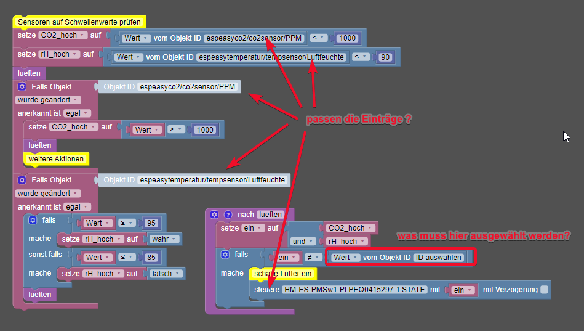Image resolution: width=584 pixels, height=331 pixels.
Task: Open Wert dropdown before espeasytemperatur Luftfeuchte ID
Action: tap(129, 57)
